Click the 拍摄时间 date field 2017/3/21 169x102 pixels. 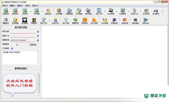click(23, 40)
